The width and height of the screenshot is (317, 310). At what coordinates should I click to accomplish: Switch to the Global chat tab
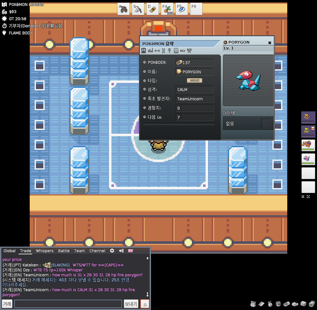(x=9, y=251)
